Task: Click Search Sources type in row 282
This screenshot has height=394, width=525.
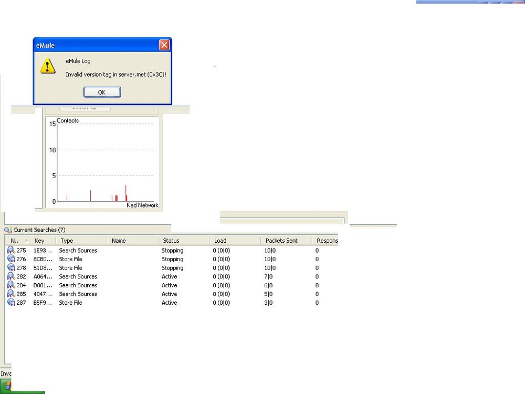Action: [78, 276]
